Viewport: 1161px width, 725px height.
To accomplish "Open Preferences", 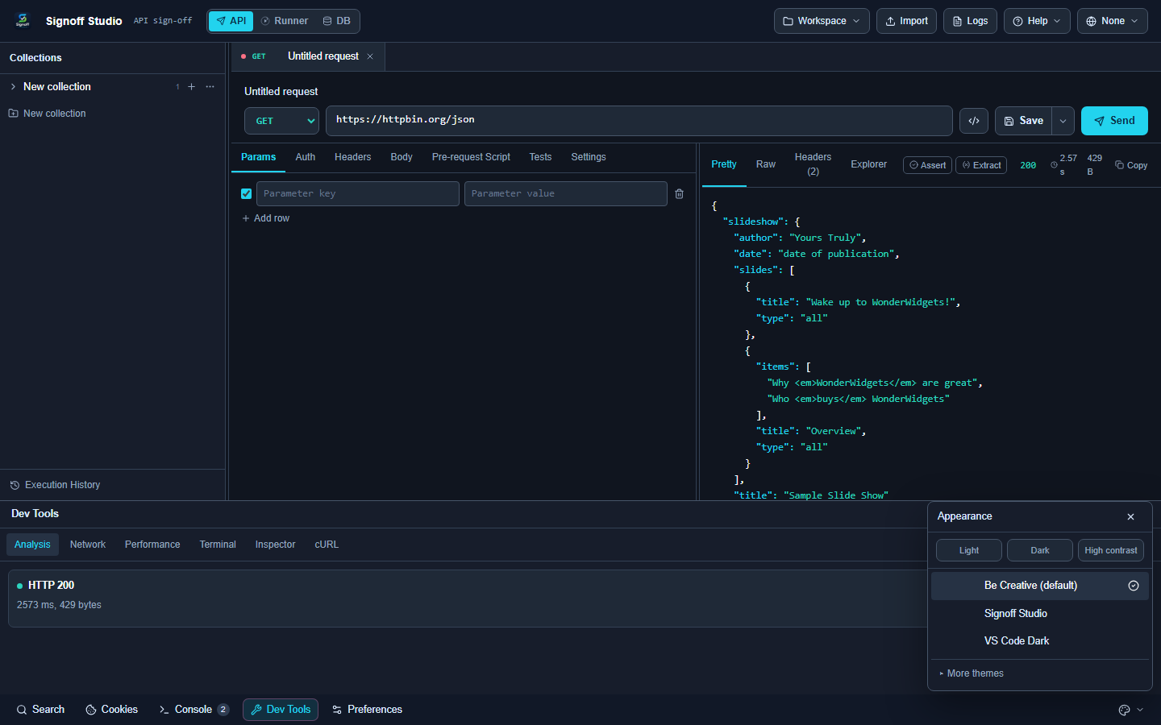I will coord(367,710).
